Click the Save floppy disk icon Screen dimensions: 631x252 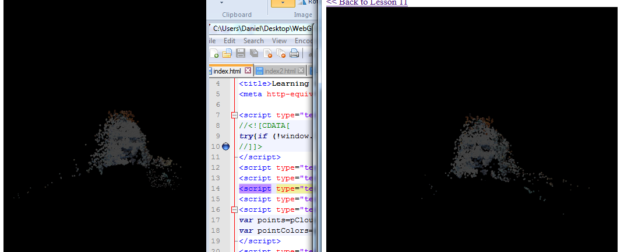pos(241,53)
